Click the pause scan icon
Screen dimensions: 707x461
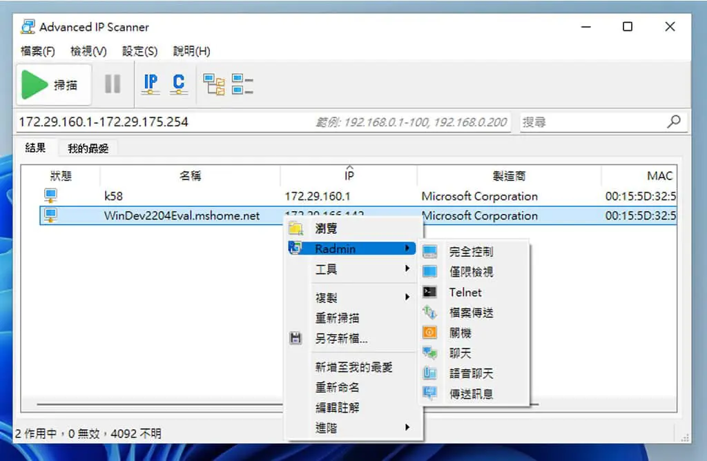[x=113, y=84]
